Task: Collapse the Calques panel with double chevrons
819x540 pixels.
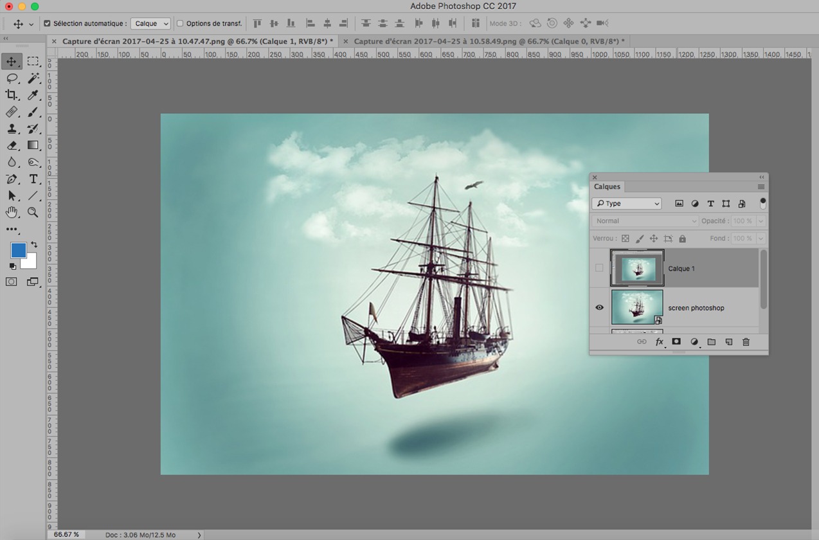Action: point(761,177)
